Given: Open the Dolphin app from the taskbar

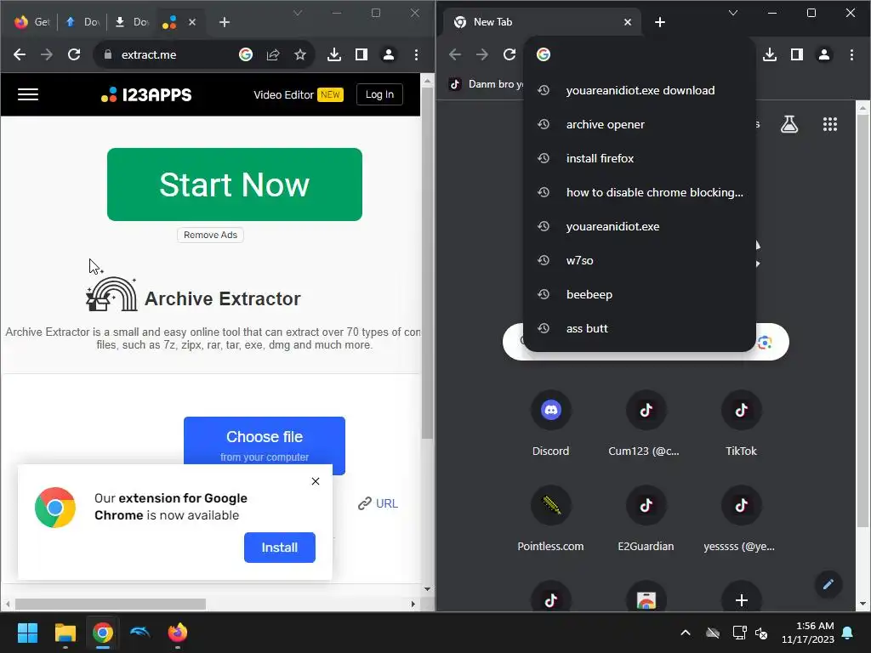Looking at the screenshot, I should (140, 633).
